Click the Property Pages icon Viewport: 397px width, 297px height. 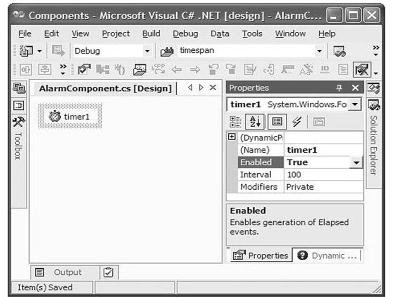coord(319,122)
